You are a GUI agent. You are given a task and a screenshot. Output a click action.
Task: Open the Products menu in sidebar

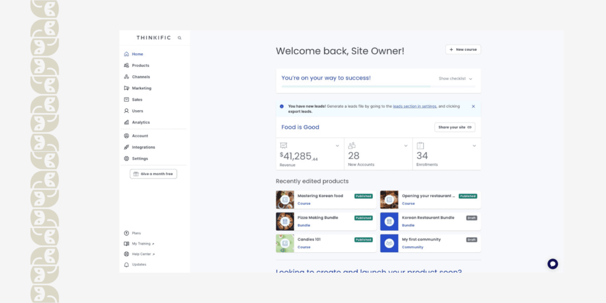click(x=140, y=66)
